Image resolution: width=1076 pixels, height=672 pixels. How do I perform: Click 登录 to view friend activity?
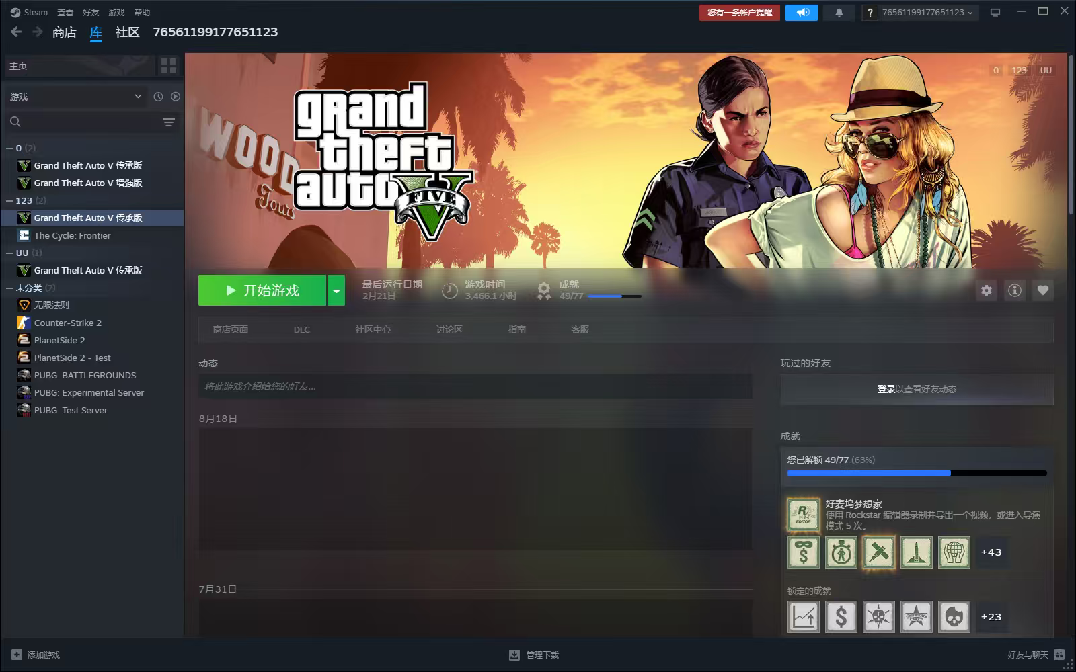[x=886, y=389]
